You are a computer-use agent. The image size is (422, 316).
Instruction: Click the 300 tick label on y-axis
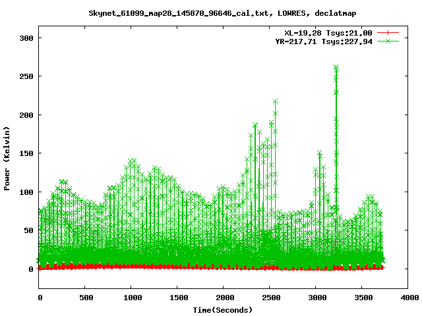coord(25,38)
